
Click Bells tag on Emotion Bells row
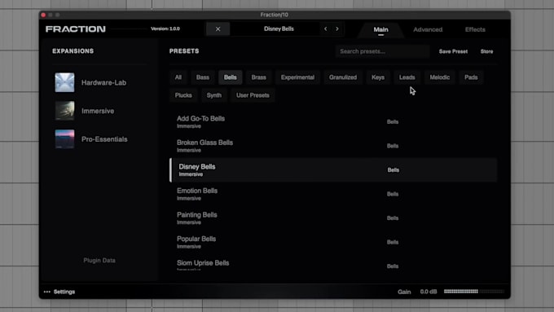(393, 194)
